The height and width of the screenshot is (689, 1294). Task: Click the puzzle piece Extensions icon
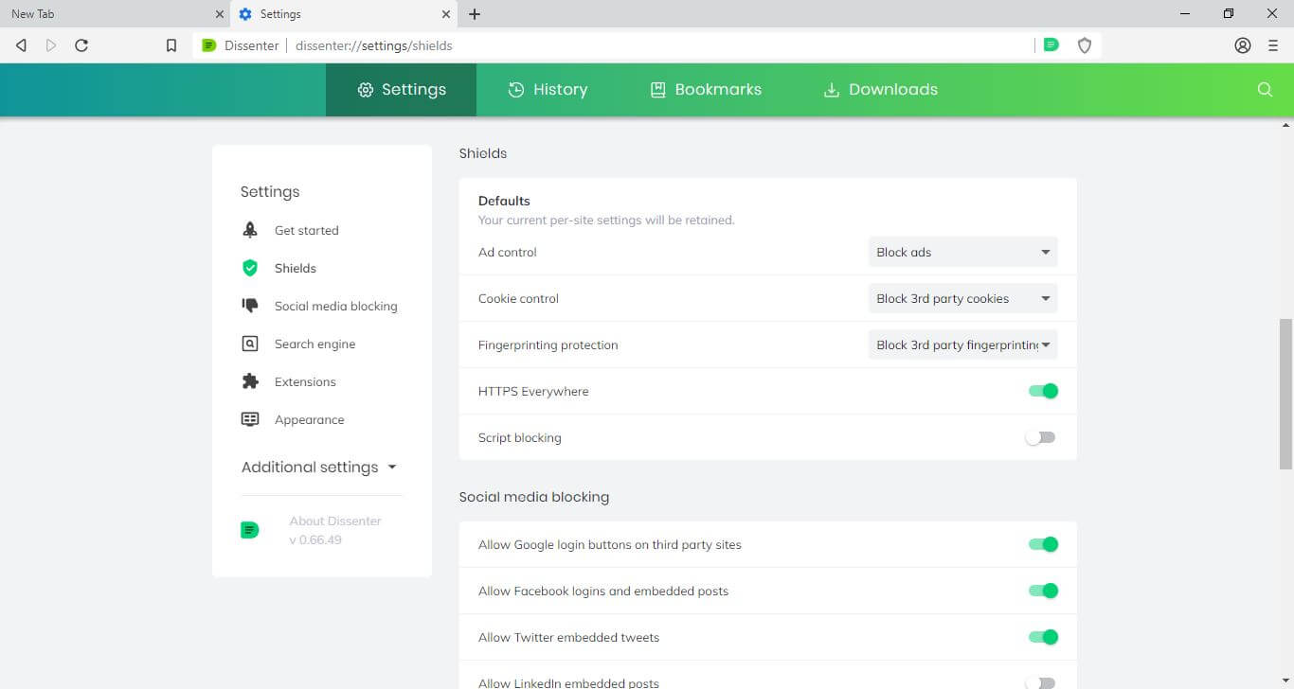[x=250, y=381]
